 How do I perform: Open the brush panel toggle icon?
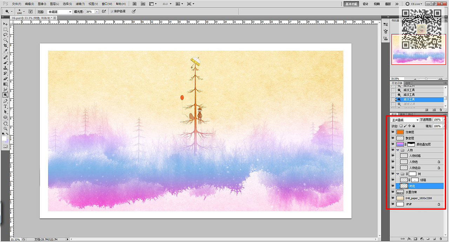coord(31,12)
